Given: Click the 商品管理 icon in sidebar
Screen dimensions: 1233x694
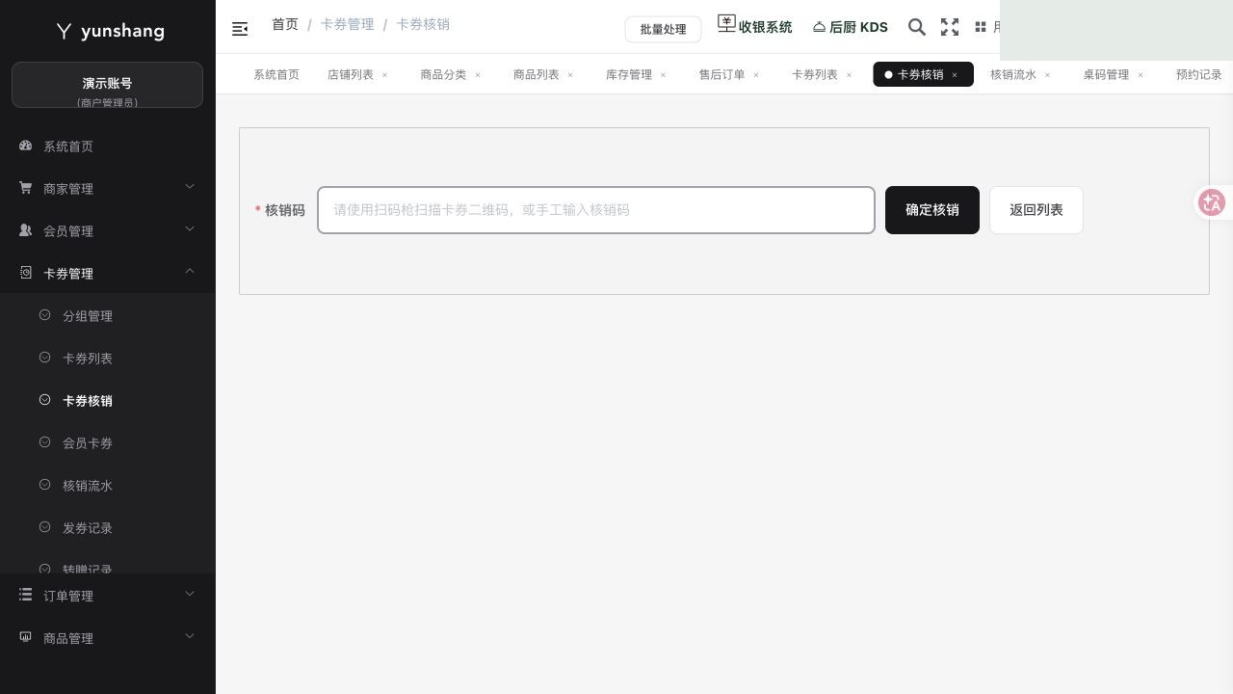Looking at the screenshot, I should (26, 637).
